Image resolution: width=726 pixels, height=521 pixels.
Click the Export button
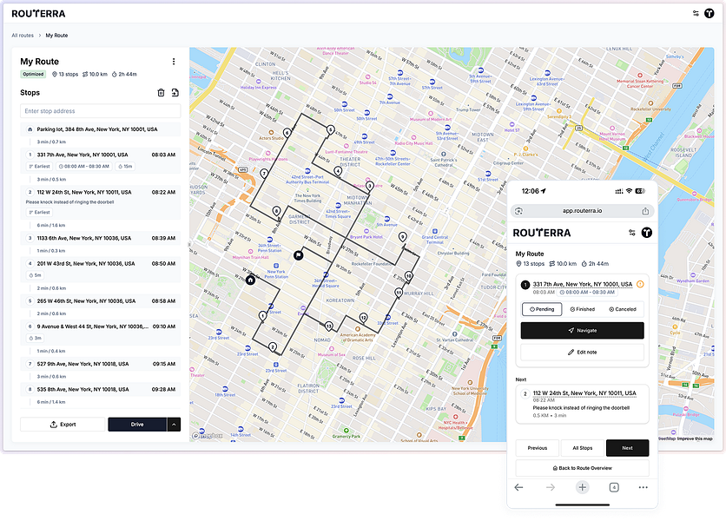pyautogui.click(x=63, y=425)
